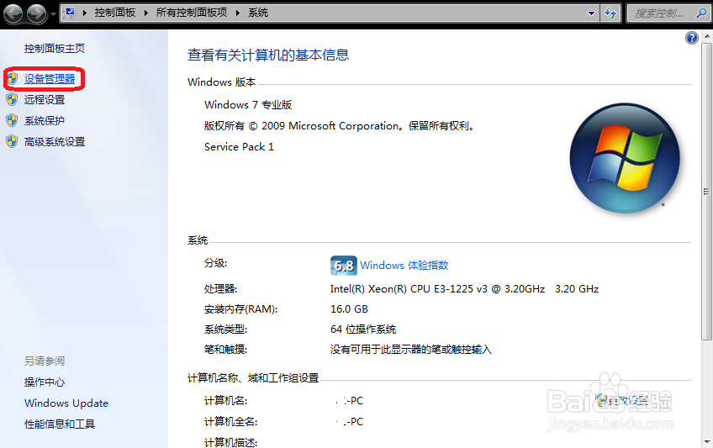Expand the arrow before 控制面板 breadcrumb
713x448 pixels.
(85, 13)
